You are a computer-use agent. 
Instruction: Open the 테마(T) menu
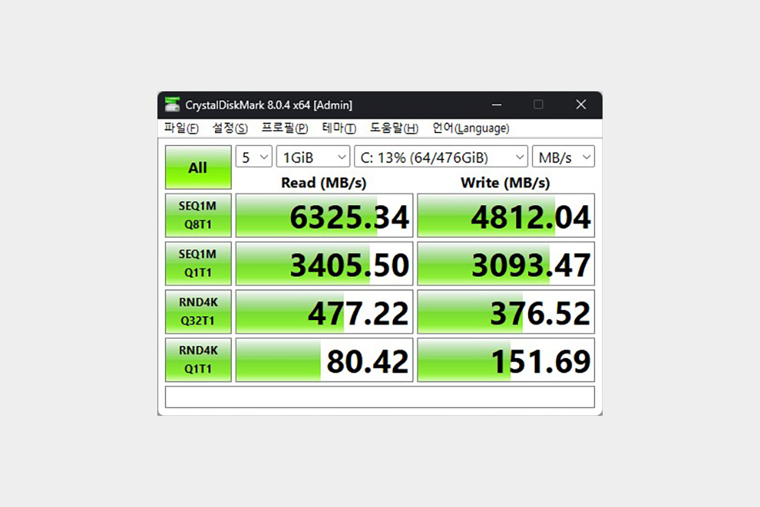click(339, 128)
